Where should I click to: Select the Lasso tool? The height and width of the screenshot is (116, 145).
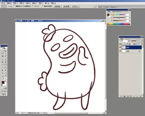click(3, 53)
